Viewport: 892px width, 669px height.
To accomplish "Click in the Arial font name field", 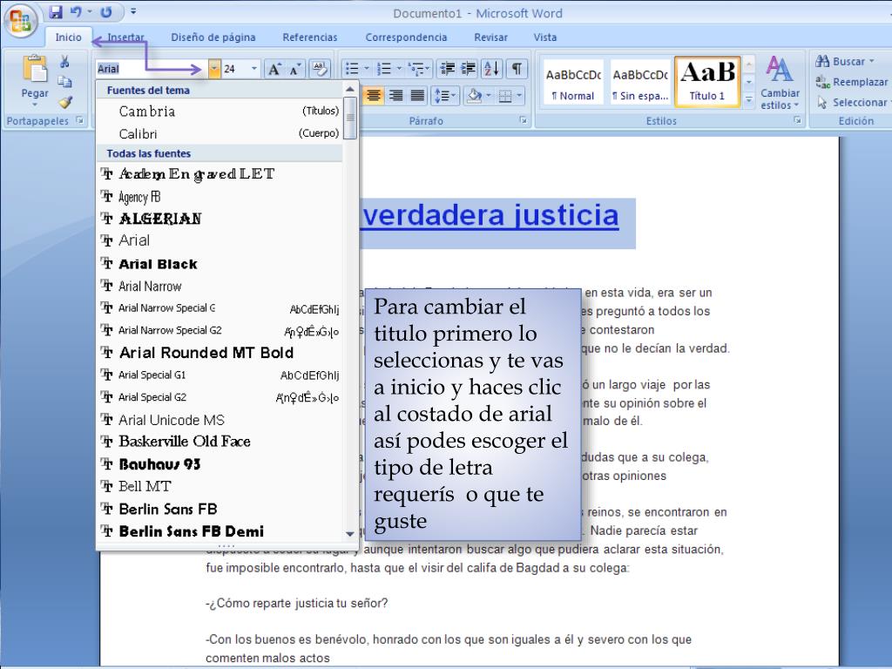I will [152, 69].
